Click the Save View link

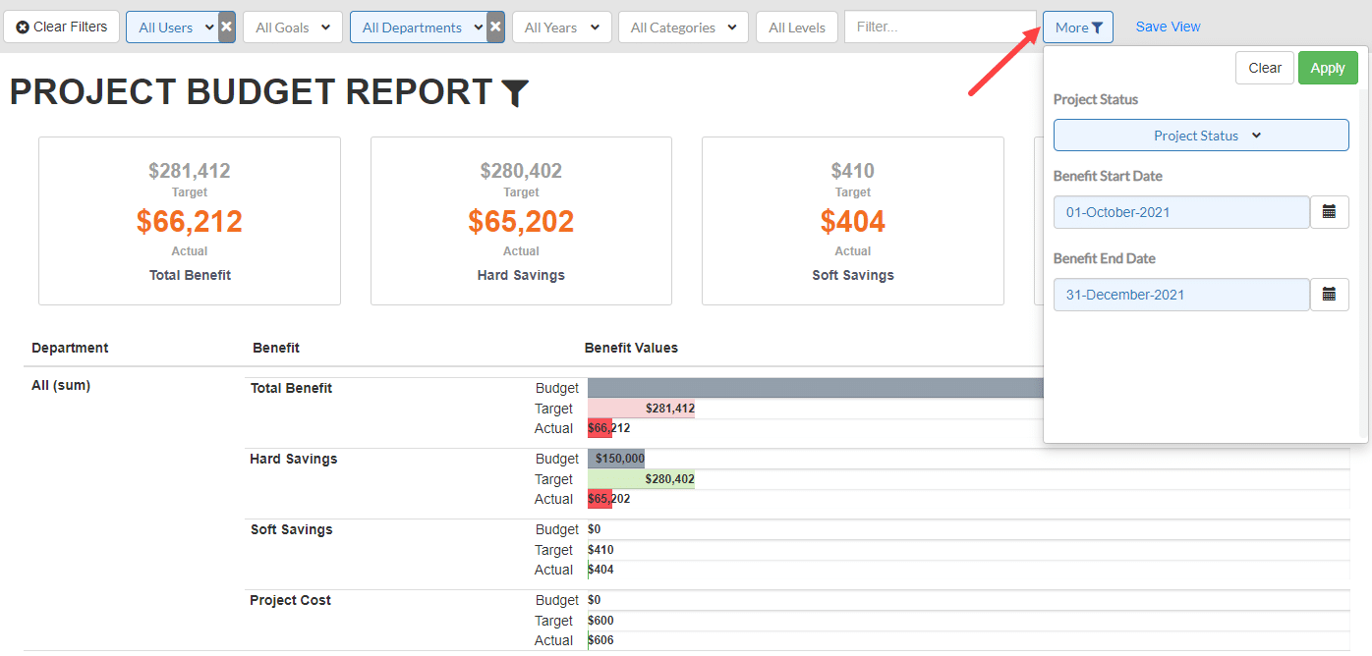tap(1168, 27)
